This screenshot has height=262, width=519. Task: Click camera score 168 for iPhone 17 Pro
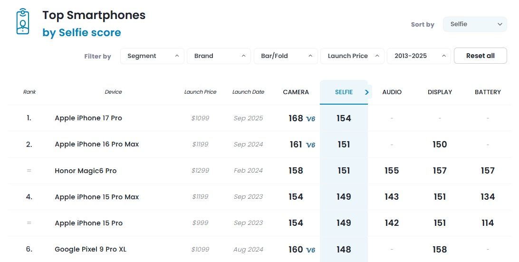[x=296, y=118]
